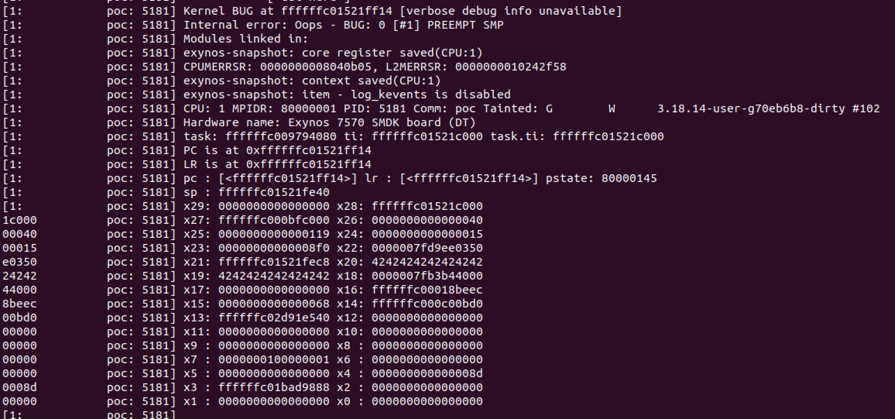Click 'Hardware name: Exynos 7570 SMDK board'
Viewport: 895px width, 419px height.
[312, 122]
